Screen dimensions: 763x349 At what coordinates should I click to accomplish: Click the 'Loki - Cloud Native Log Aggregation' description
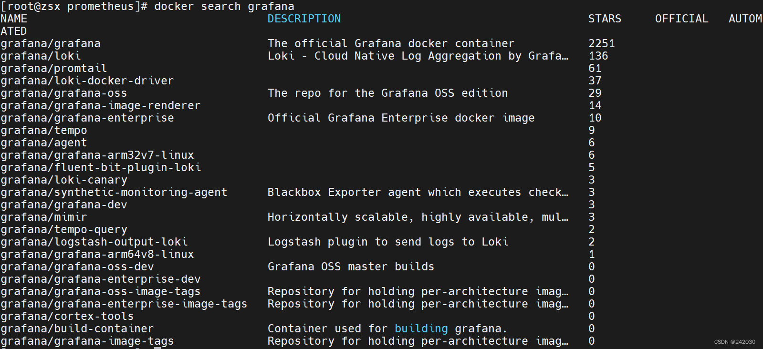click(x=418, y=56)
